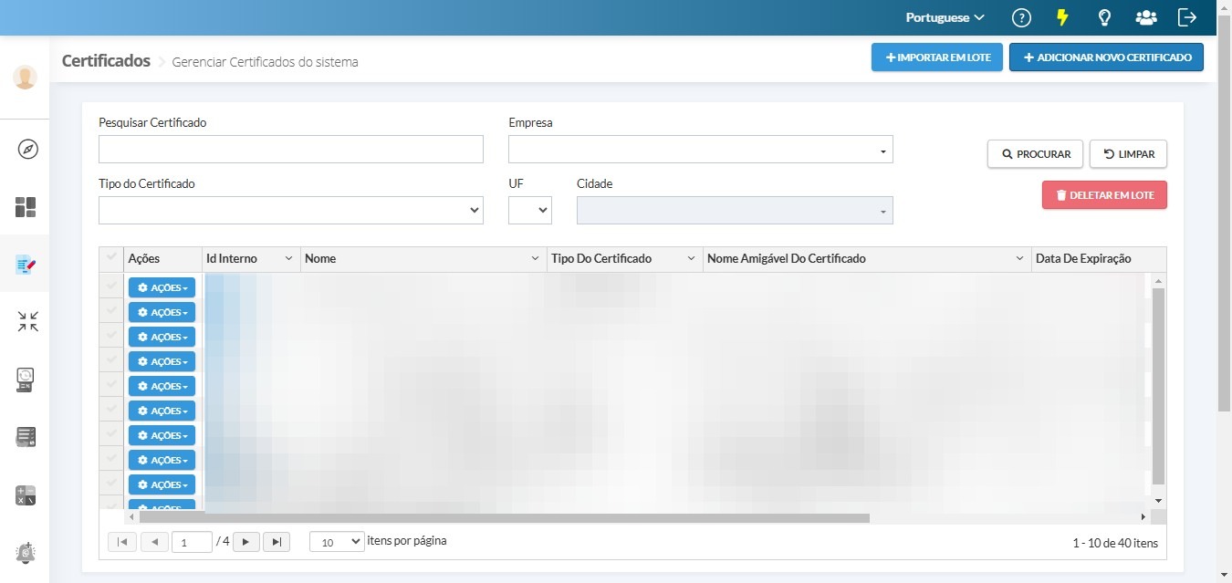Click the inward arrows collapse icon in sidebar
This screenshot has width=1232, height=583.
coord(27,321)
